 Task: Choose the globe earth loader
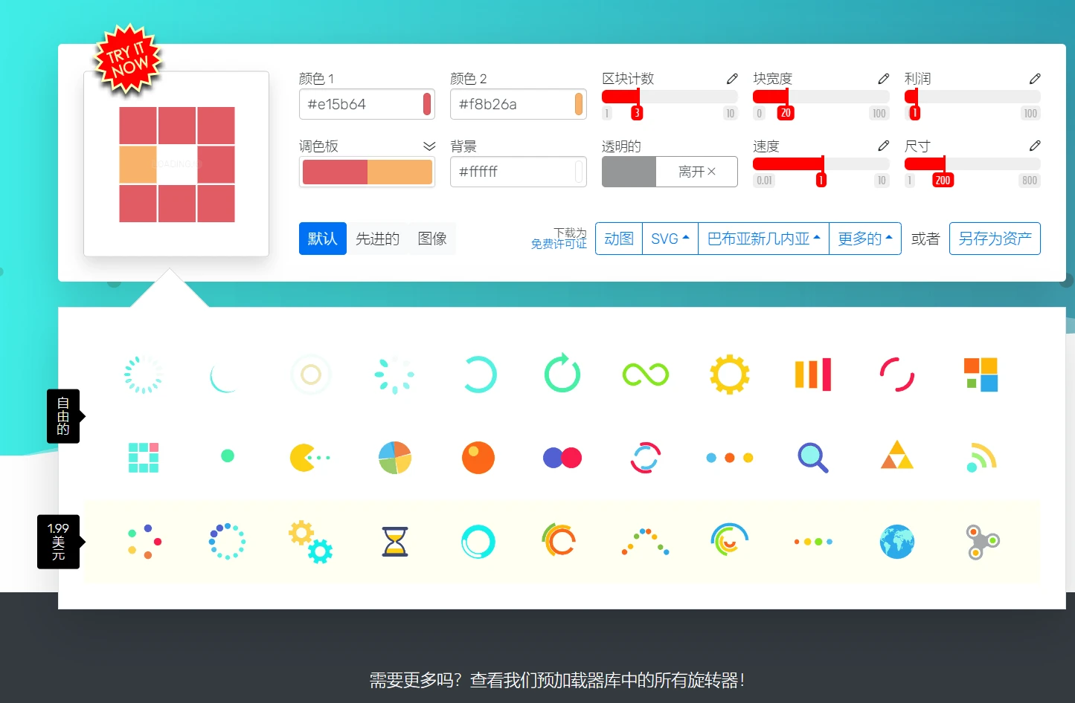point(896,542)
